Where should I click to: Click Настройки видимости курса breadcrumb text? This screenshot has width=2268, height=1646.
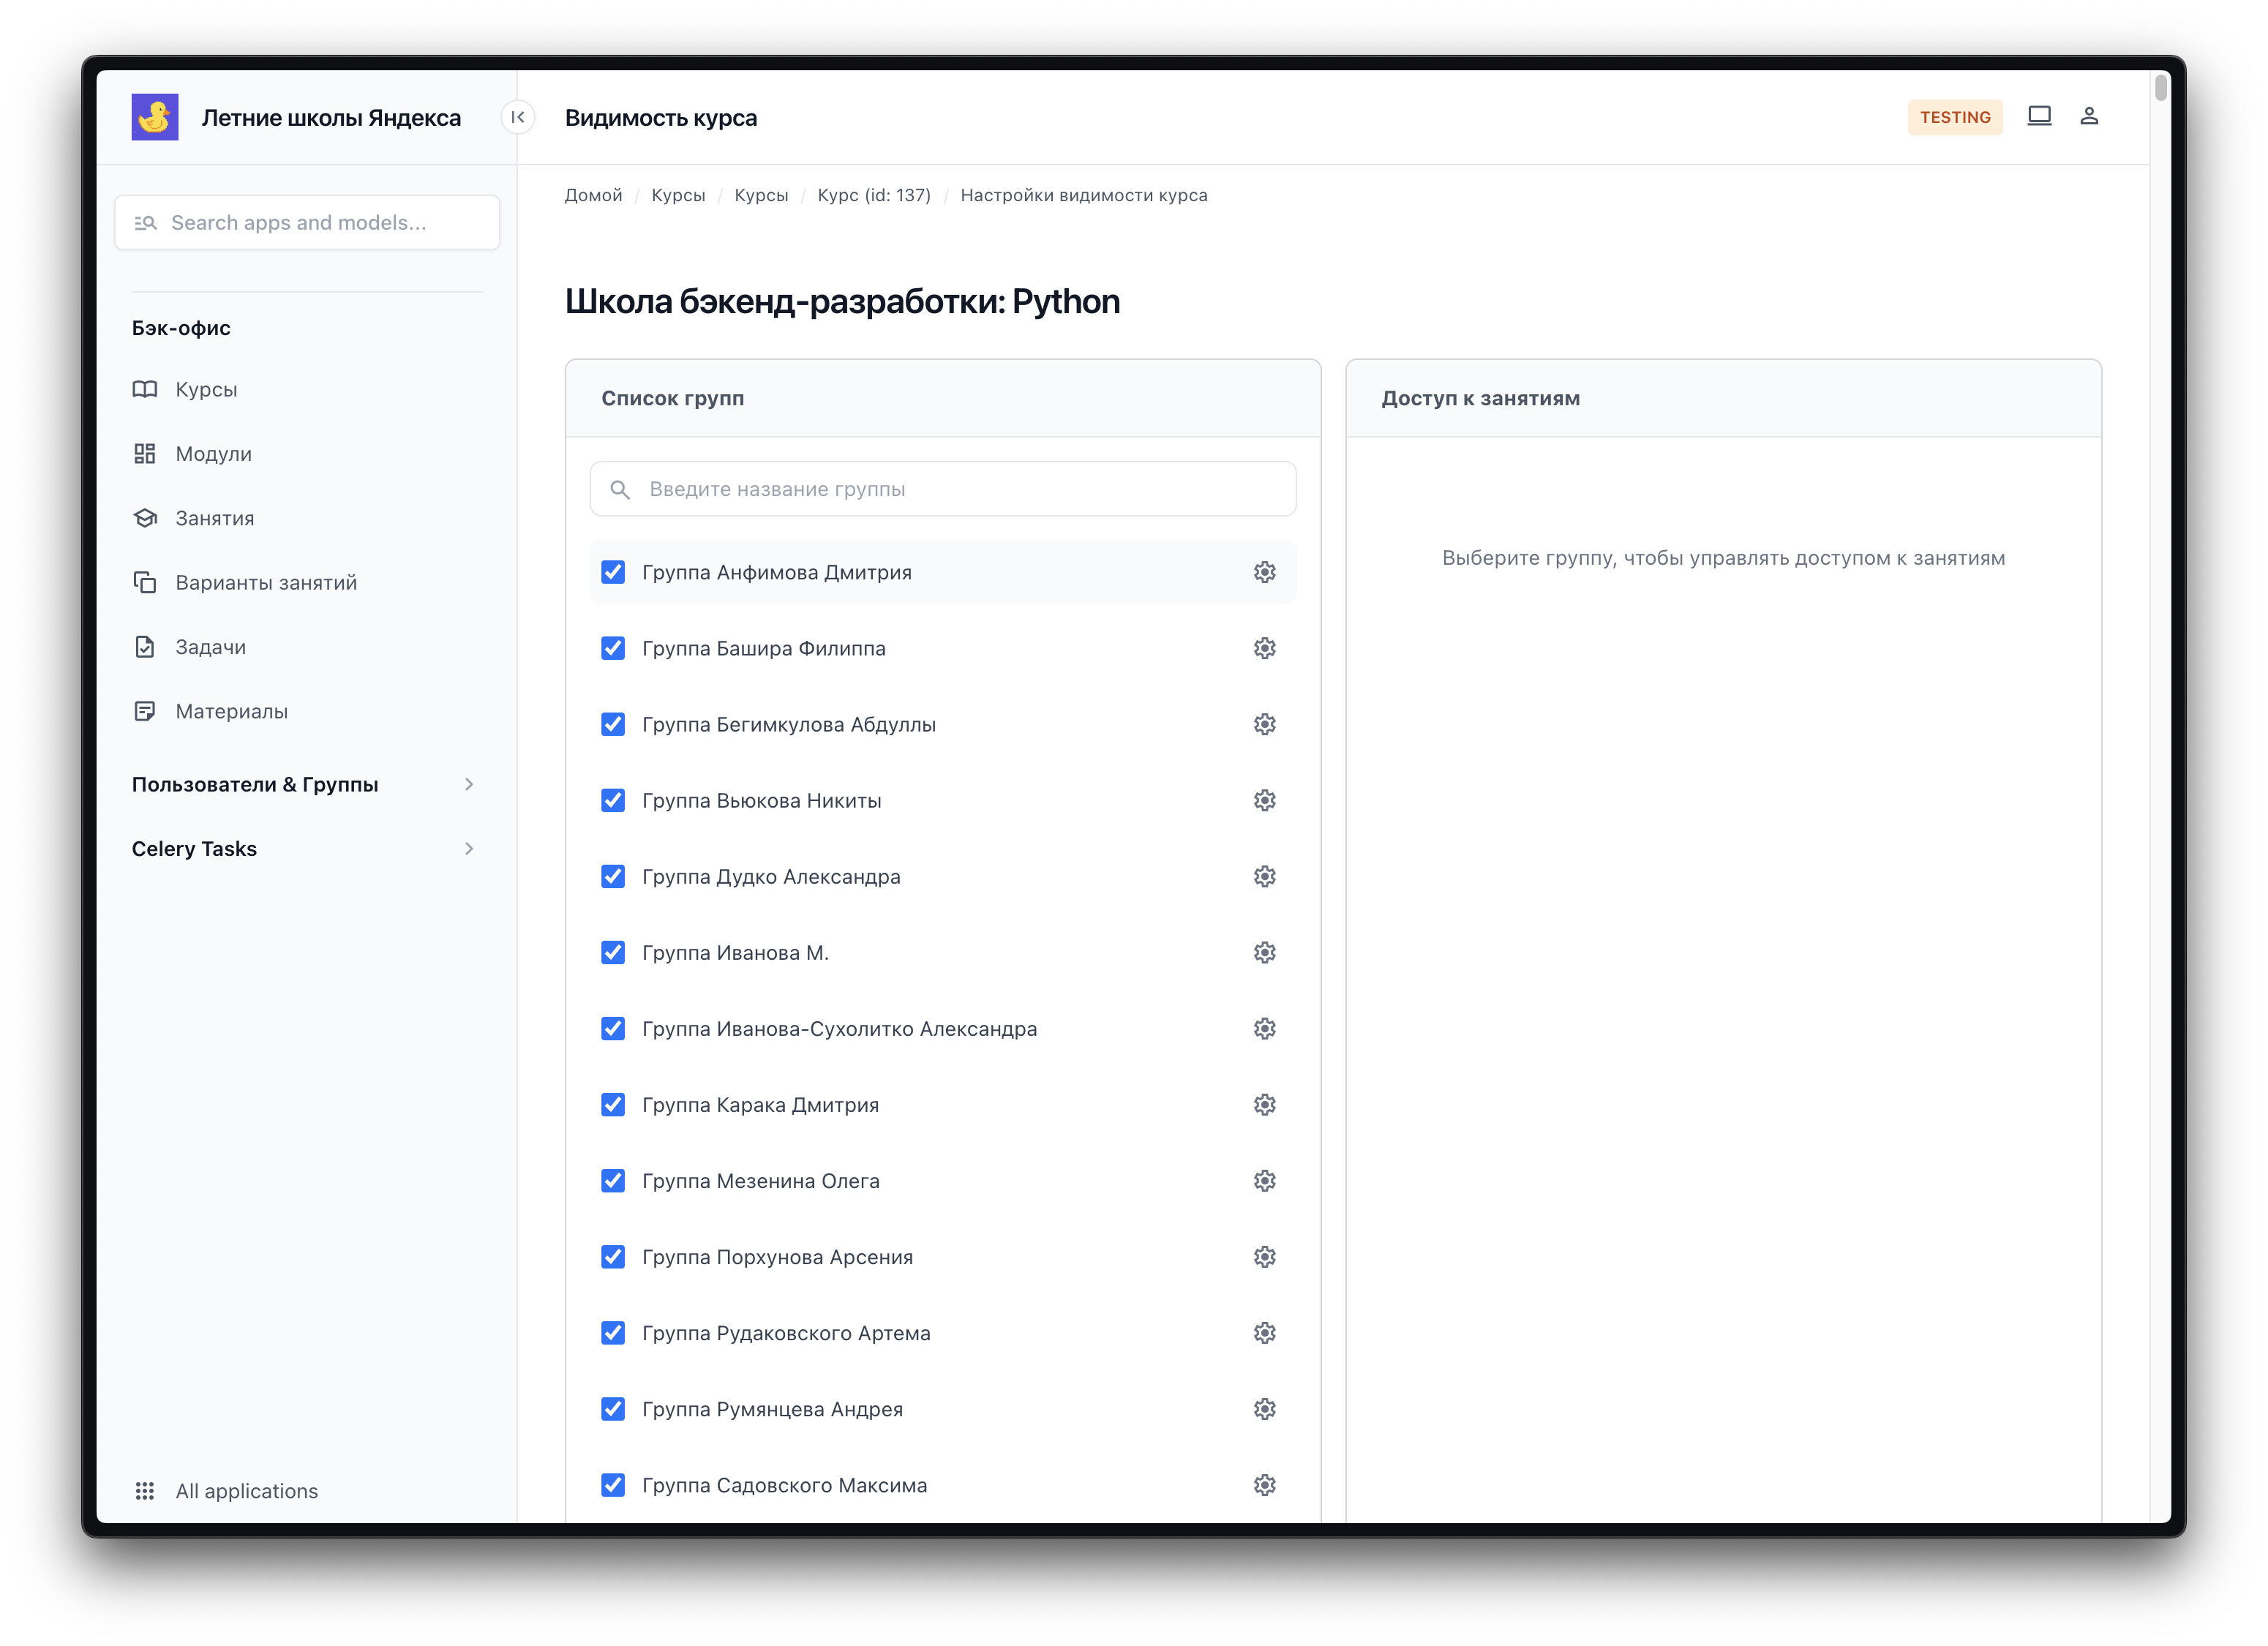tap(1084, 195)
